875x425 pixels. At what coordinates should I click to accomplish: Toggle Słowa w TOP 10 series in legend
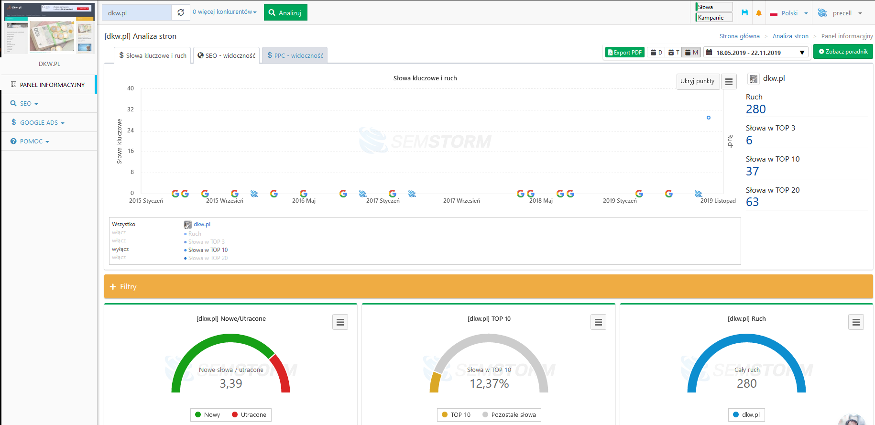206,250
